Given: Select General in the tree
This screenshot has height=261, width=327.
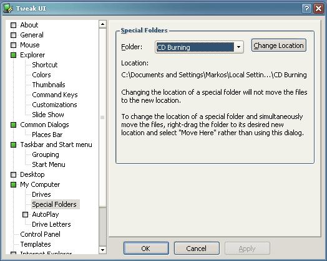Looking at the screenshot, I should [32, 35].
